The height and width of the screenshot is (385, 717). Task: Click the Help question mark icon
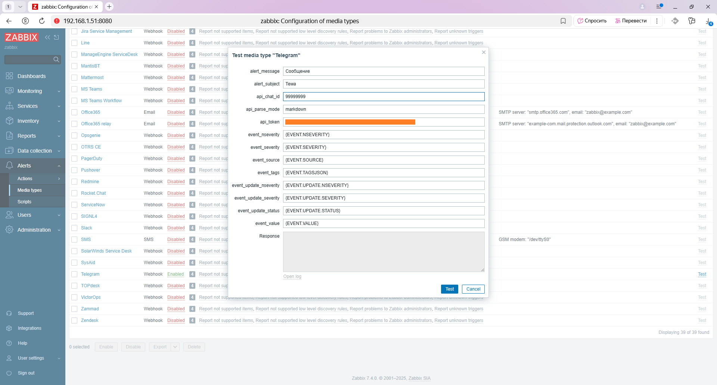click(x=9, y=343)
